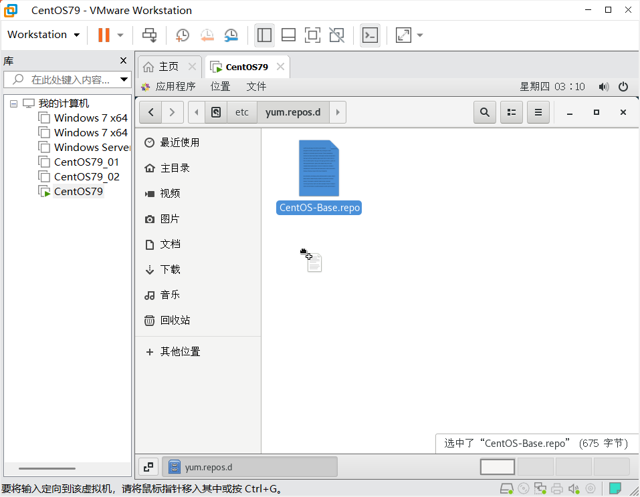The width and height of the screenshot is (640, 497).
Task: Toggle Unity mode
Action: pyautogui.click(x=337, y=35)
